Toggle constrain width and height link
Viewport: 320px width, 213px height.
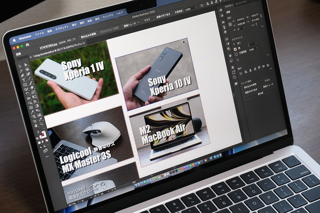[261, 16]
